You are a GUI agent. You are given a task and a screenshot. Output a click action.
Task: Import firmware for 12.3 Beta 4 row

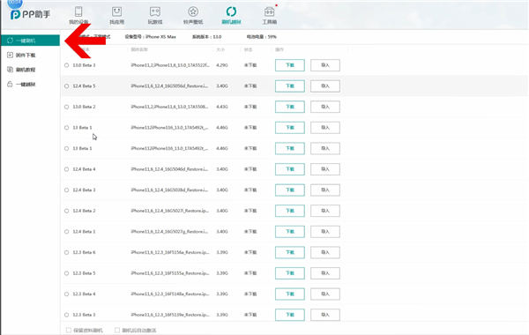pos(325,294)
